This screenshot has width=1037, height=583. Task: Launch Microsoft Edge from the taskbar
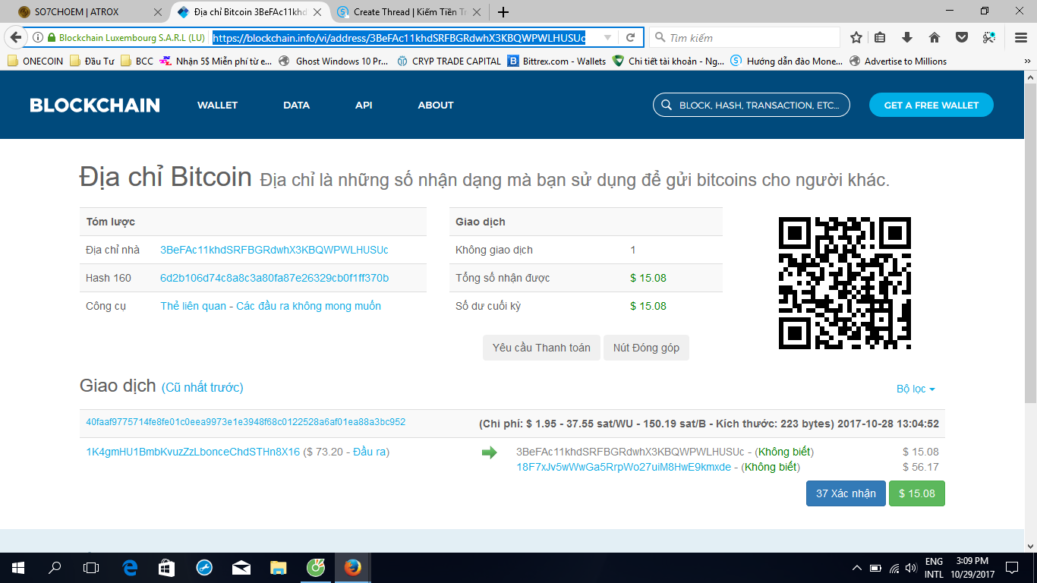[x=130, y=567]
